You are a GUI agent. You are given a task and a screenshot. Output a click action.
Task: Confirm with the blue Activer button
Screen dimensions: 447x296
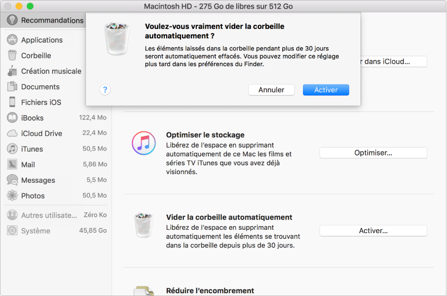326,90
